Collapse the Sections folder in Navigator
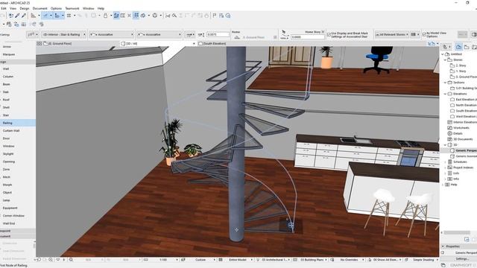477x268 pixels. (446, 83)
